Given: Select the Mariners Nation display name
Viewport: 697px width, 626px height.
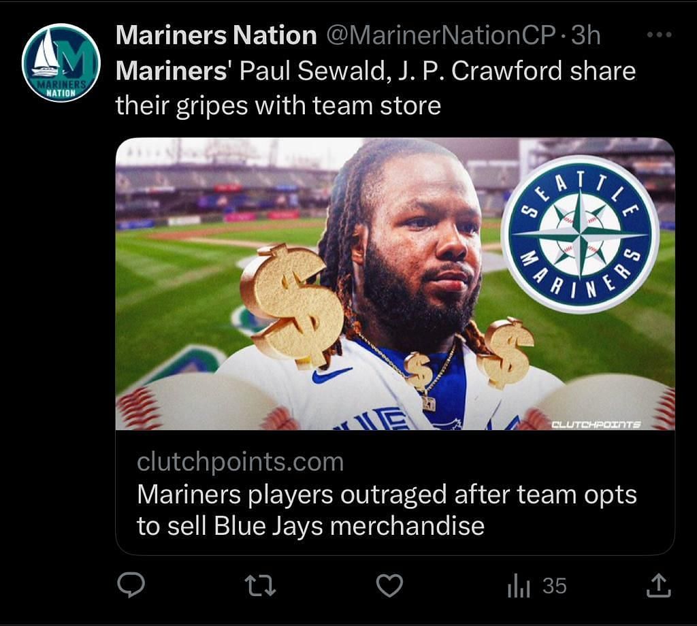Looking at the screenshot, I should (x=216, y=35).
